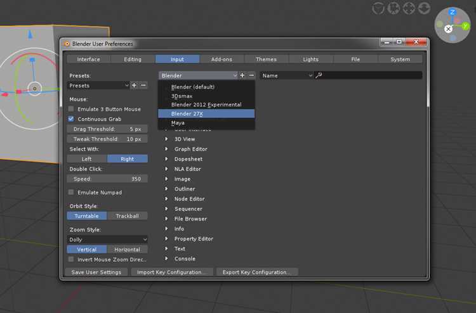Click the gizmo center origin circle in viewport
This screenshot has width=476, height=313.
35,89
